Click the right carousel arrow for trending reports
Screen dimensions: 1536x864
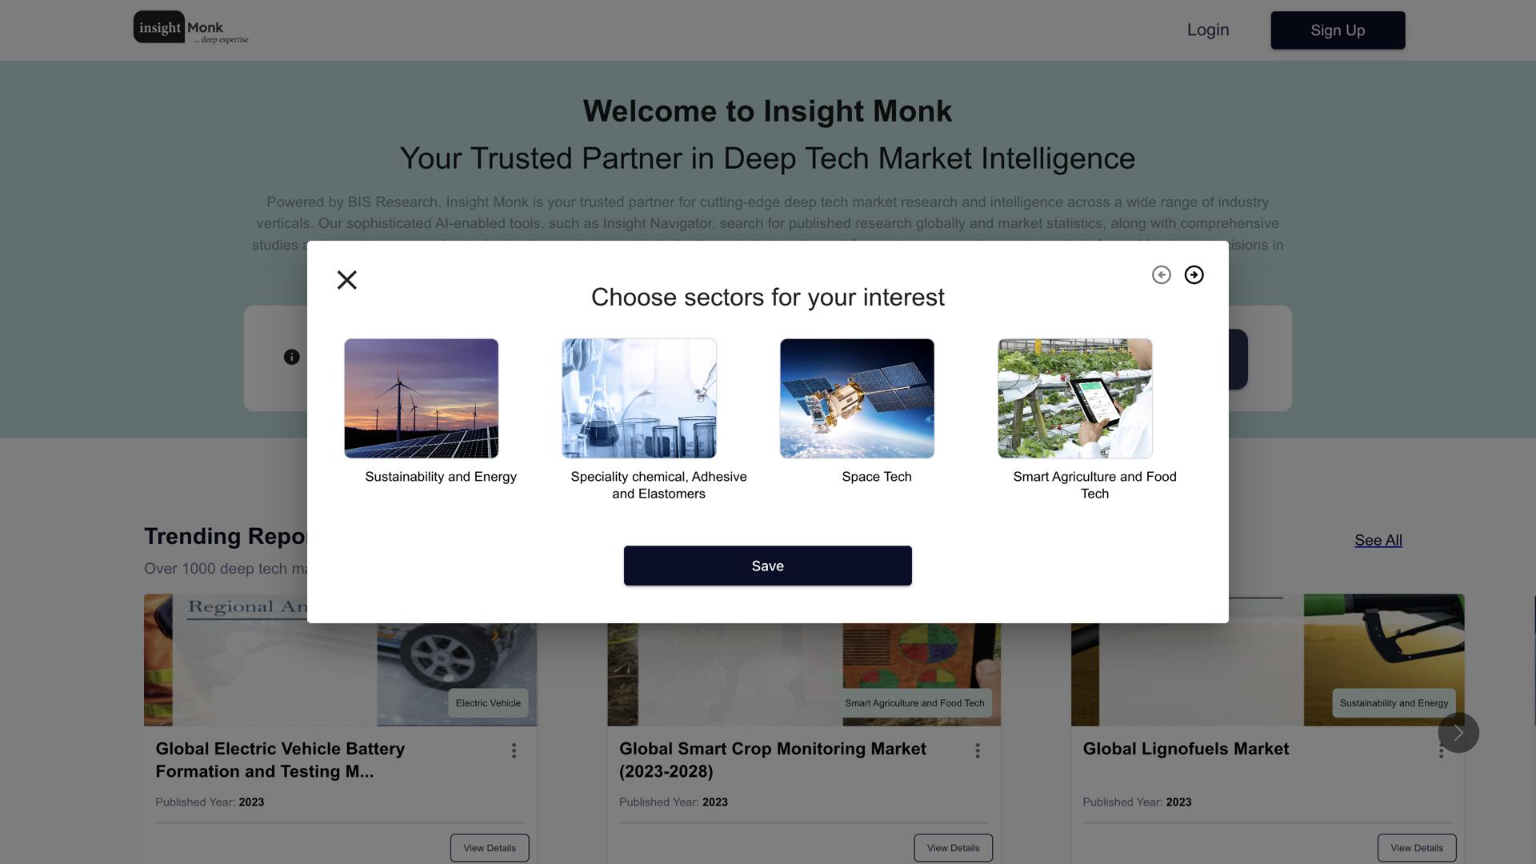pos(1458,732)
